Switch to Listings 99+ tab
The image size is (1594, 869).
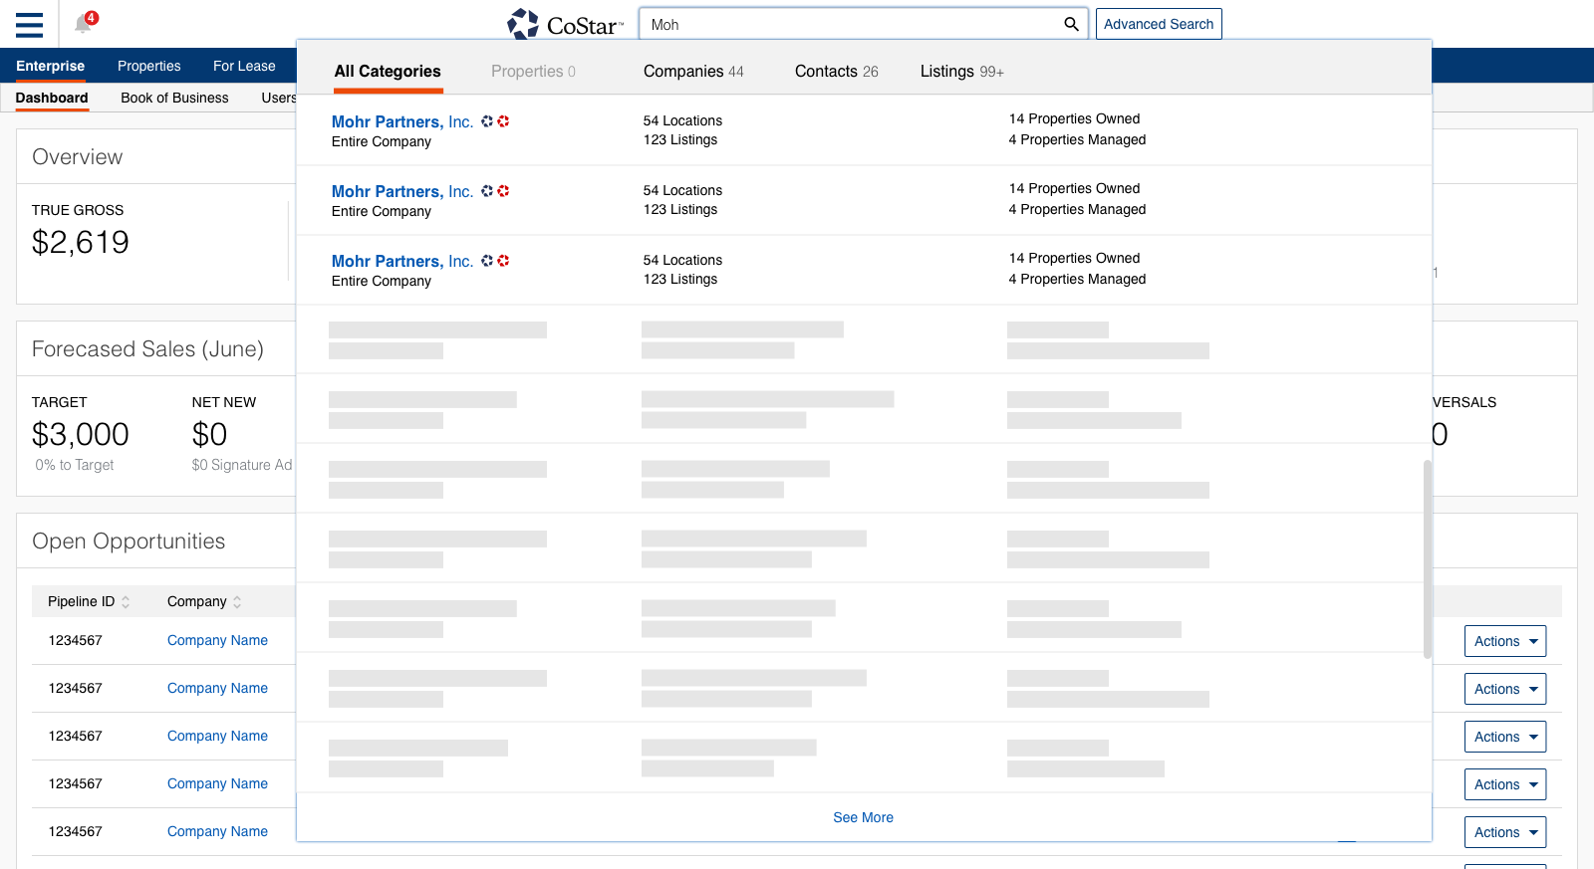point(961,72)
